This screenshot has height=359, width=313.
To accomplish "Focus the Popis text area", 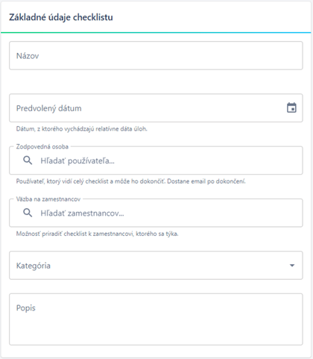I will (156, 319).
